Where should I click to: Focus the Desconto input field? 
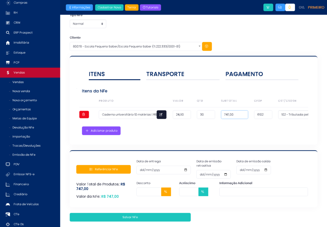[149, 192]
